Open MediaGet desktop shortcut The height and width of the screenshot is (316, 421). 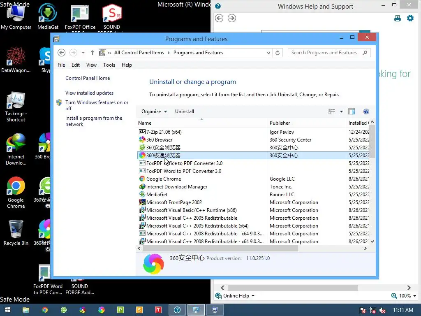click(x=48, y=17)
